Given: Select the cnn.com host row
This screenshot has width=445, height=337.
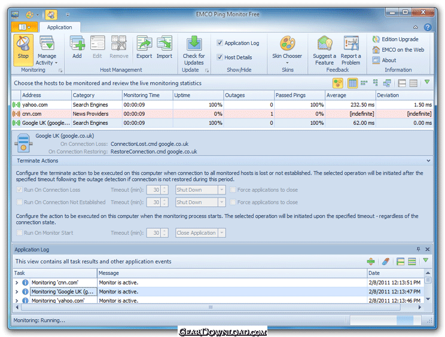Looking at the screenshot, I should 222,114.
